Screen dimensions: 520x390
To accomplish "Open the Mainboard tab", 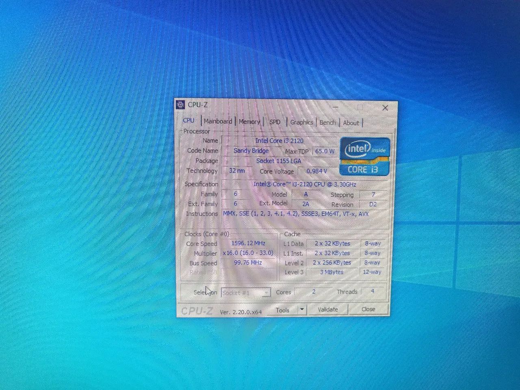I will coord(218,121).
